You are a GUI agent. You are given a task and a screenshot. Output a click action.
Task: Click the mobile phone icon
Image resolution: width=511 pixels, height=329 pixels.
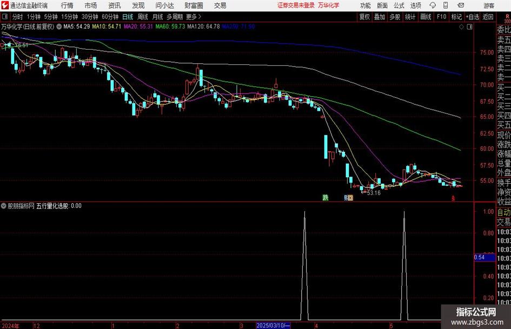446,5
